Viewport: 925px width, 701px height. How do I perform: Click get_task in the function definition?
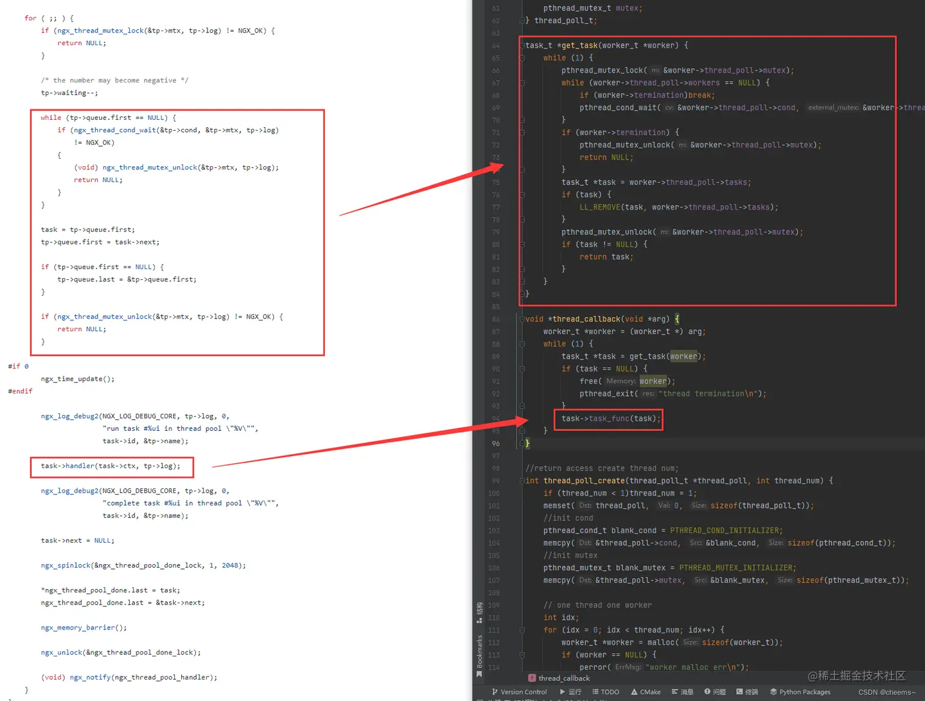pos(580,45)
